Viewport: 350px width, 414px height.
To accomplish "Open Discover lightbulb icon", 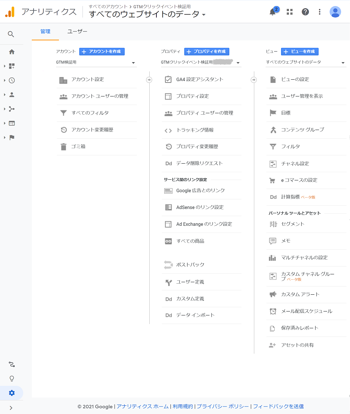I will tap(12, 379).
